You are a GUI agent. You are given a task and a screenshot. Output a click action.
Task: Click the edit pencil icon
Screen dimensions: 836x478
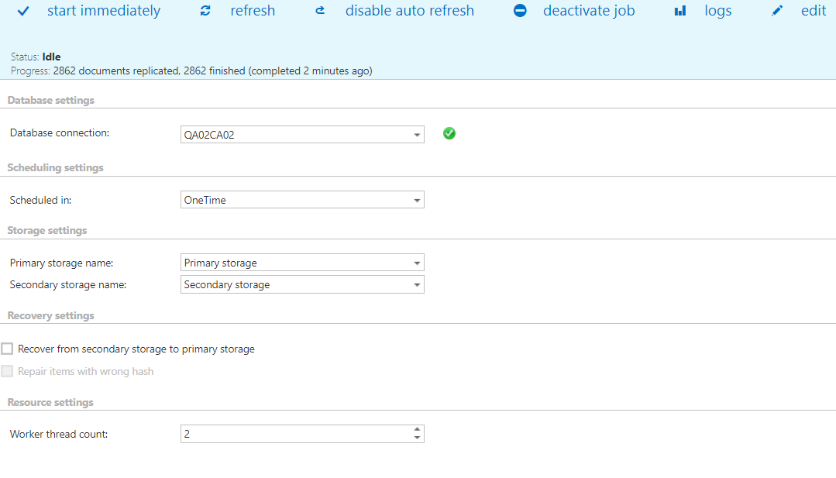[777, 12]
